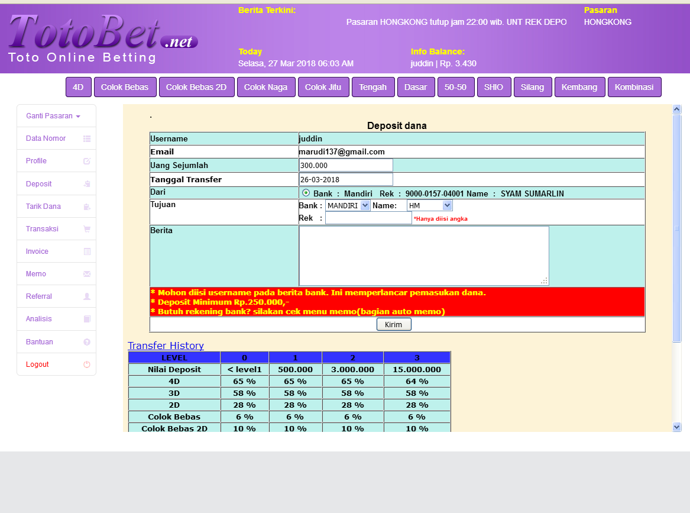Click the scrollbar down arrow
The height and width of the screenshot is (513, 690).
677,427
